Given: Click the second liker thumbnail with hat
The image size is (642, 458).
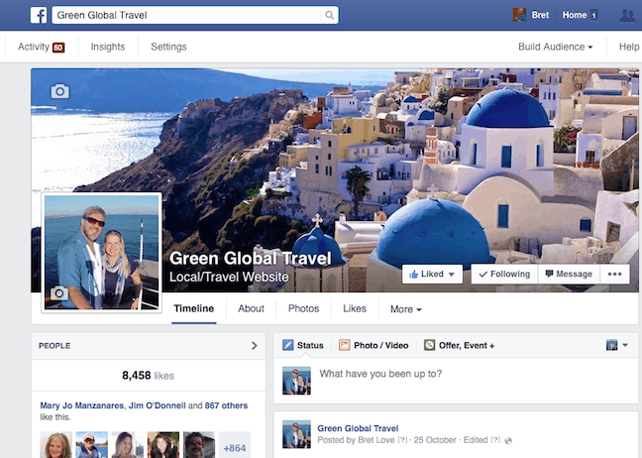Looking at the screenshot, I should pos(92,444).
